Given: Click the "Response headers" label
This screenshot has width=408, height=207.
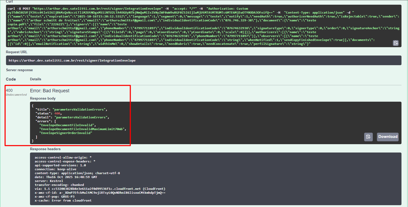Looking at the screenshot, I should pyautogui.click(x=45, y=149).
